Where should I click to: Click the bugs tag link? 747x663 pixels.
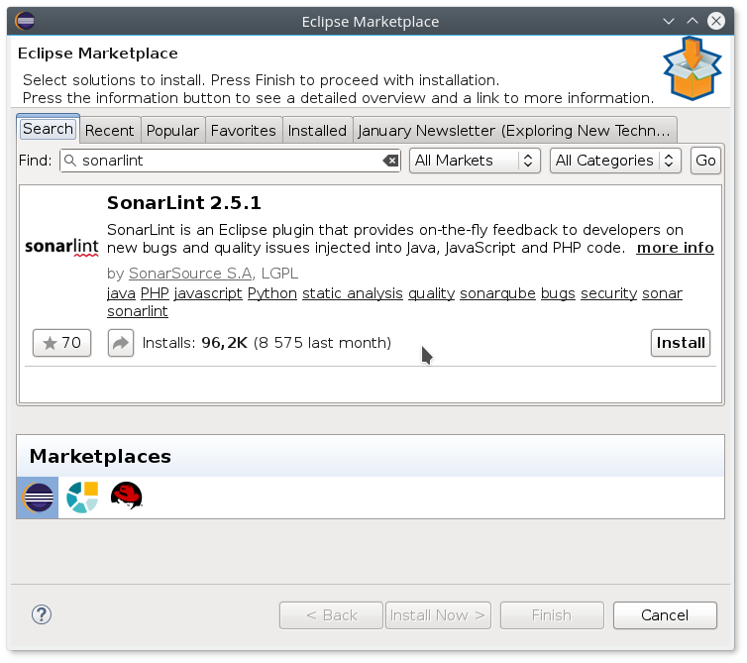click(x=558, y=293)
